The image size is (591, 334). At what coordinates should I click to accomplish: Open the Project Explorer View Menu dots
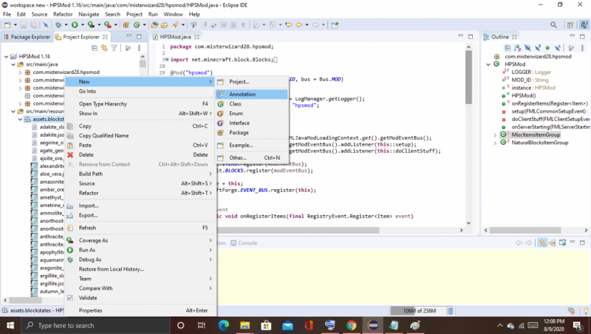click(x=139, y=48)
